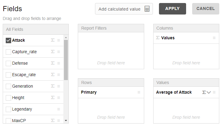
Task: Click the calculator icon in Add calculated value
Action: [x=147, y=9]
